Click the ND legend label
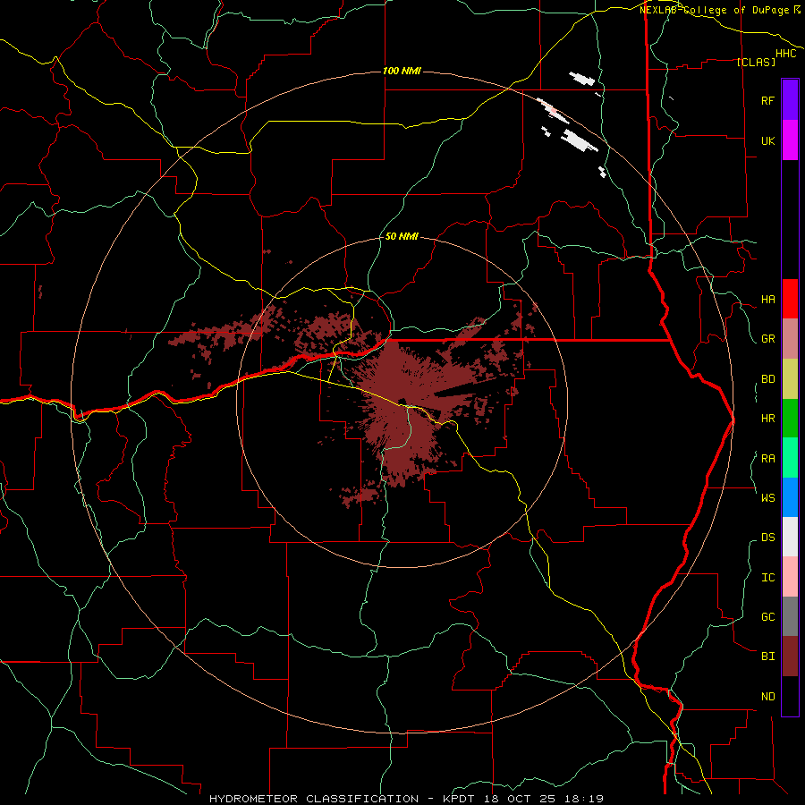Image resolution: width=805 pixels, height=805 pixels. pyautogui.click(x=767, y=697)
